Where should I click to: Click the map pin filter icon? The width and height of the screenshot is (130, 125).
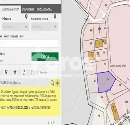(x=6, y=72)
